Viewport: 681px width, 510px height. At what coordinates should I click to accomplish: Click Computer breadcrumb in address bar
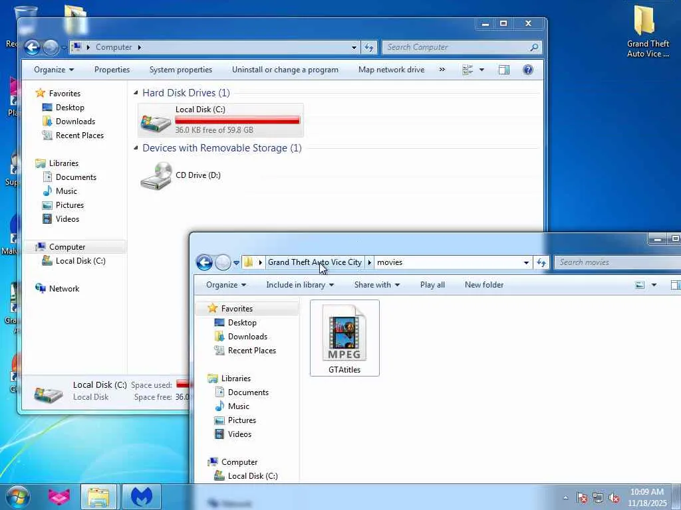coord(114,47)
